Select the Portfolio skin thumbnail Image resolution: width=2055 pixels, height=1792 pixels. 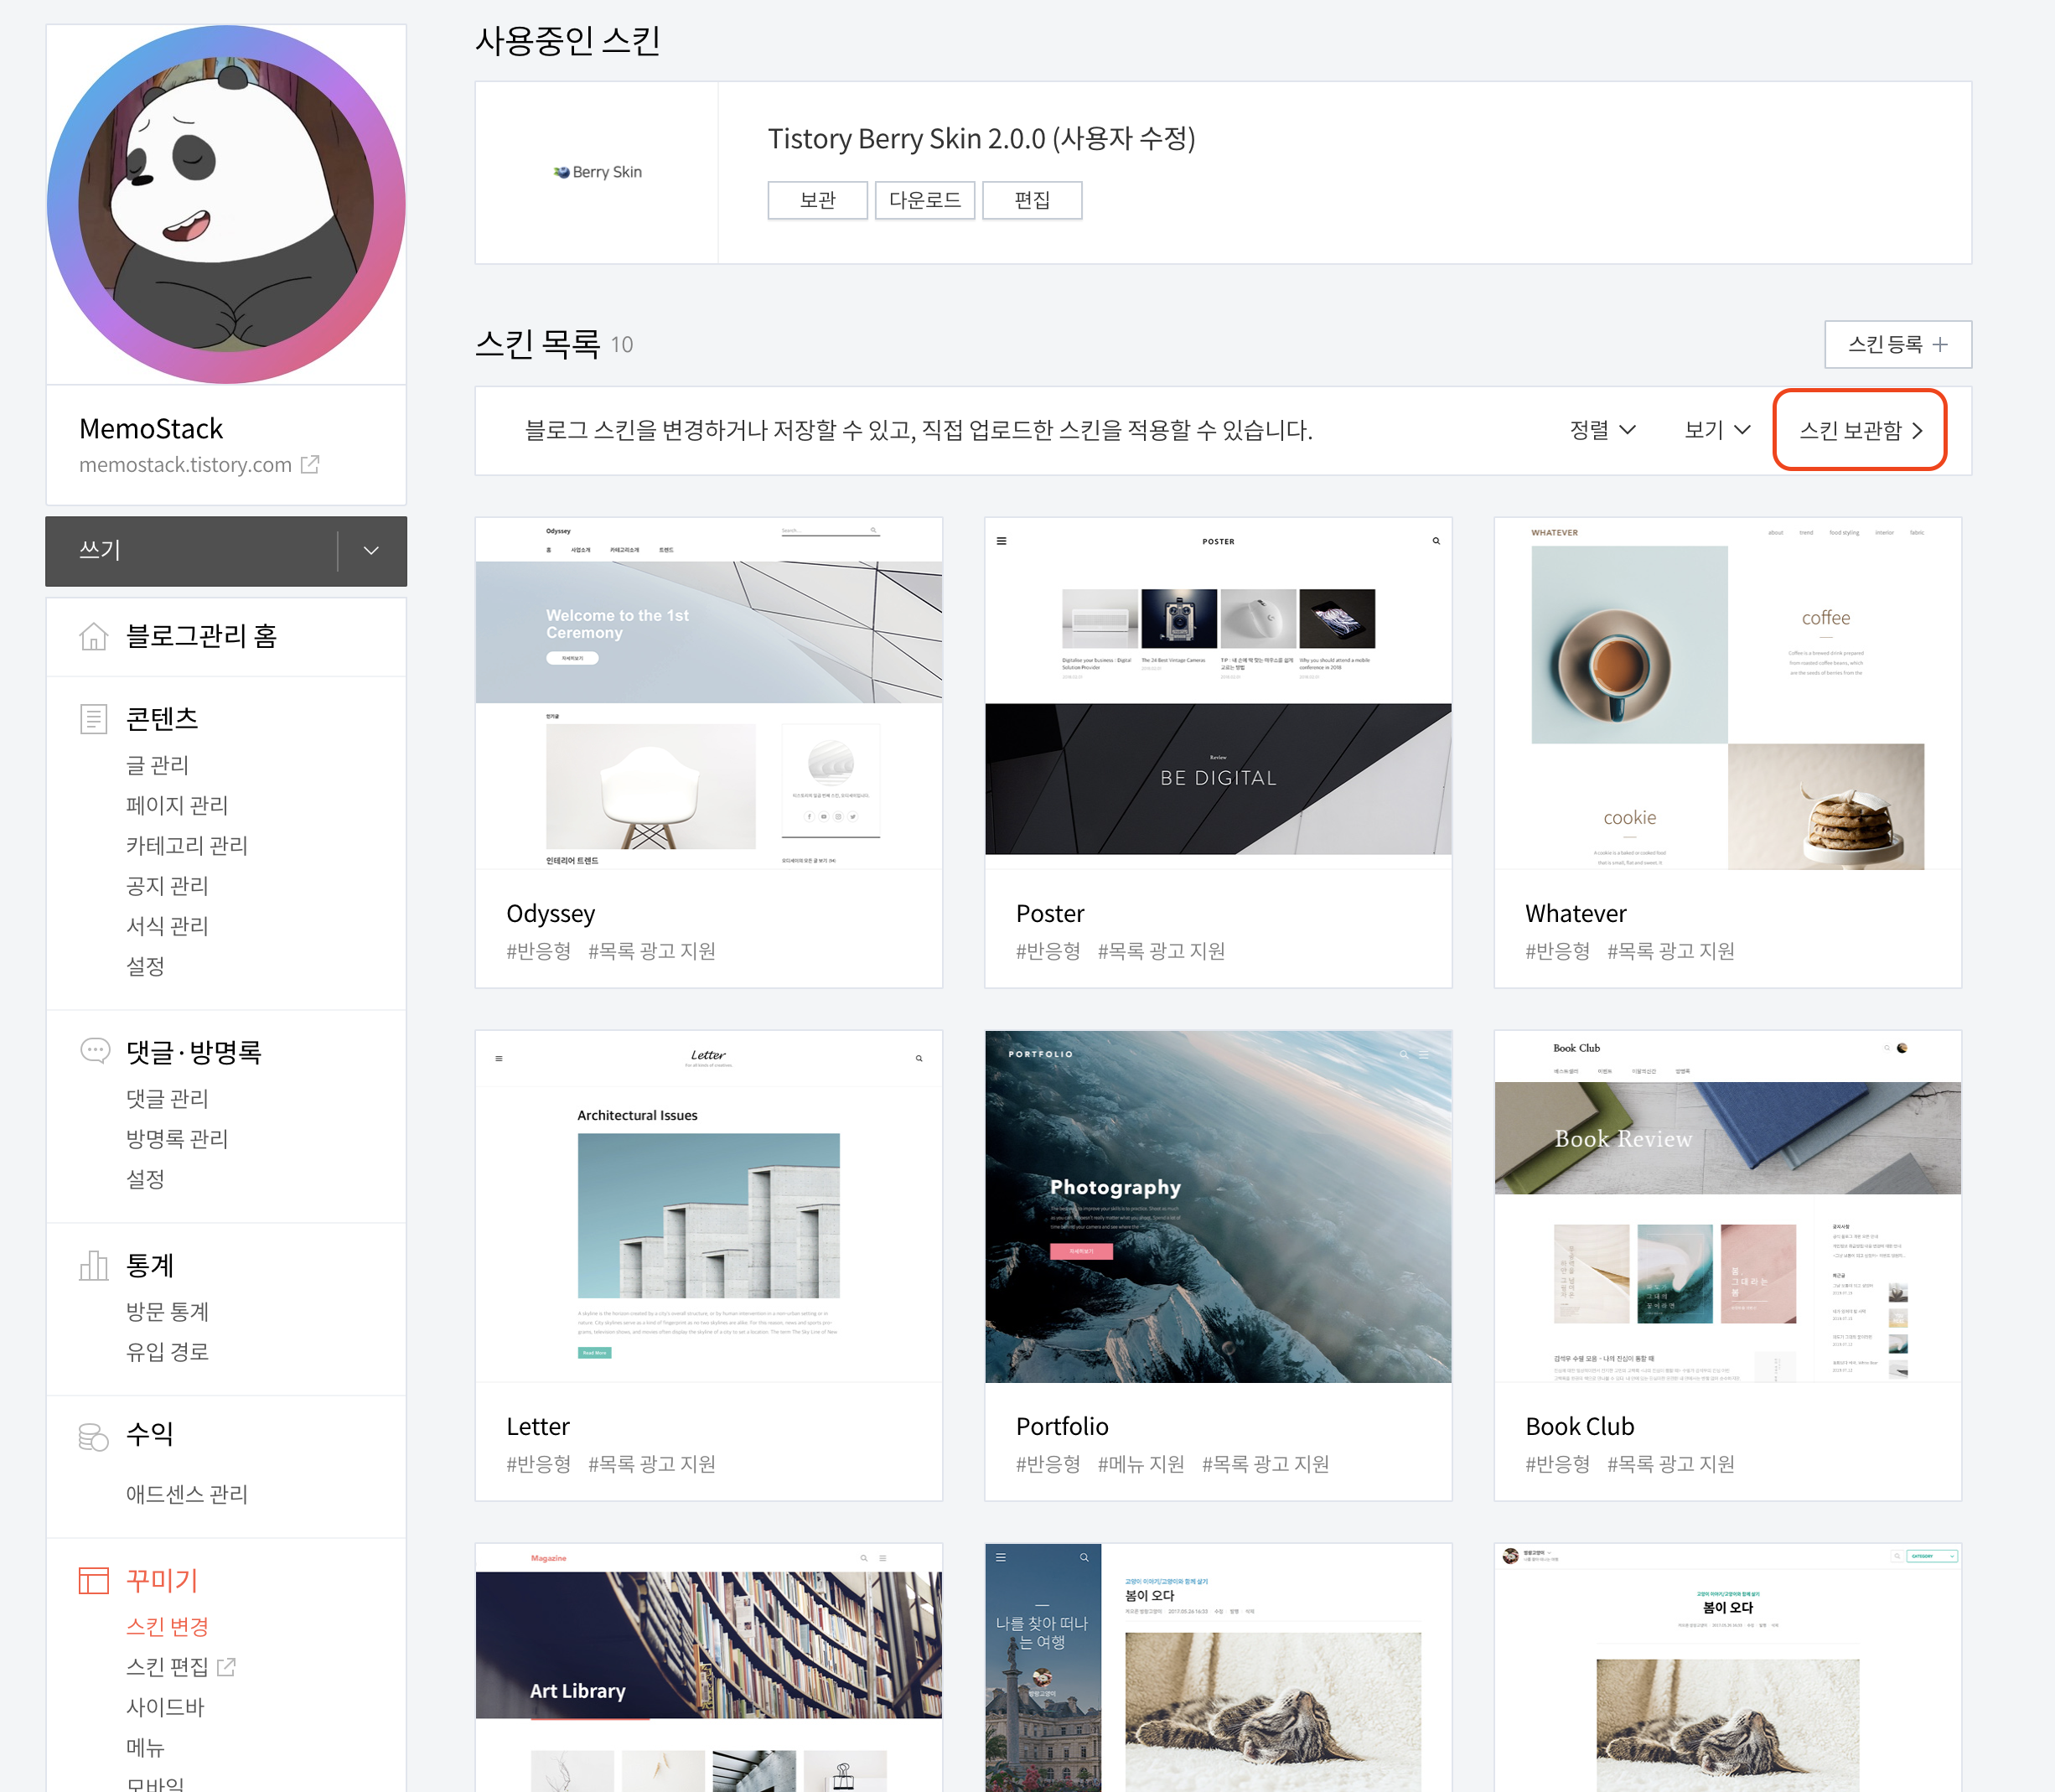1217,1206
